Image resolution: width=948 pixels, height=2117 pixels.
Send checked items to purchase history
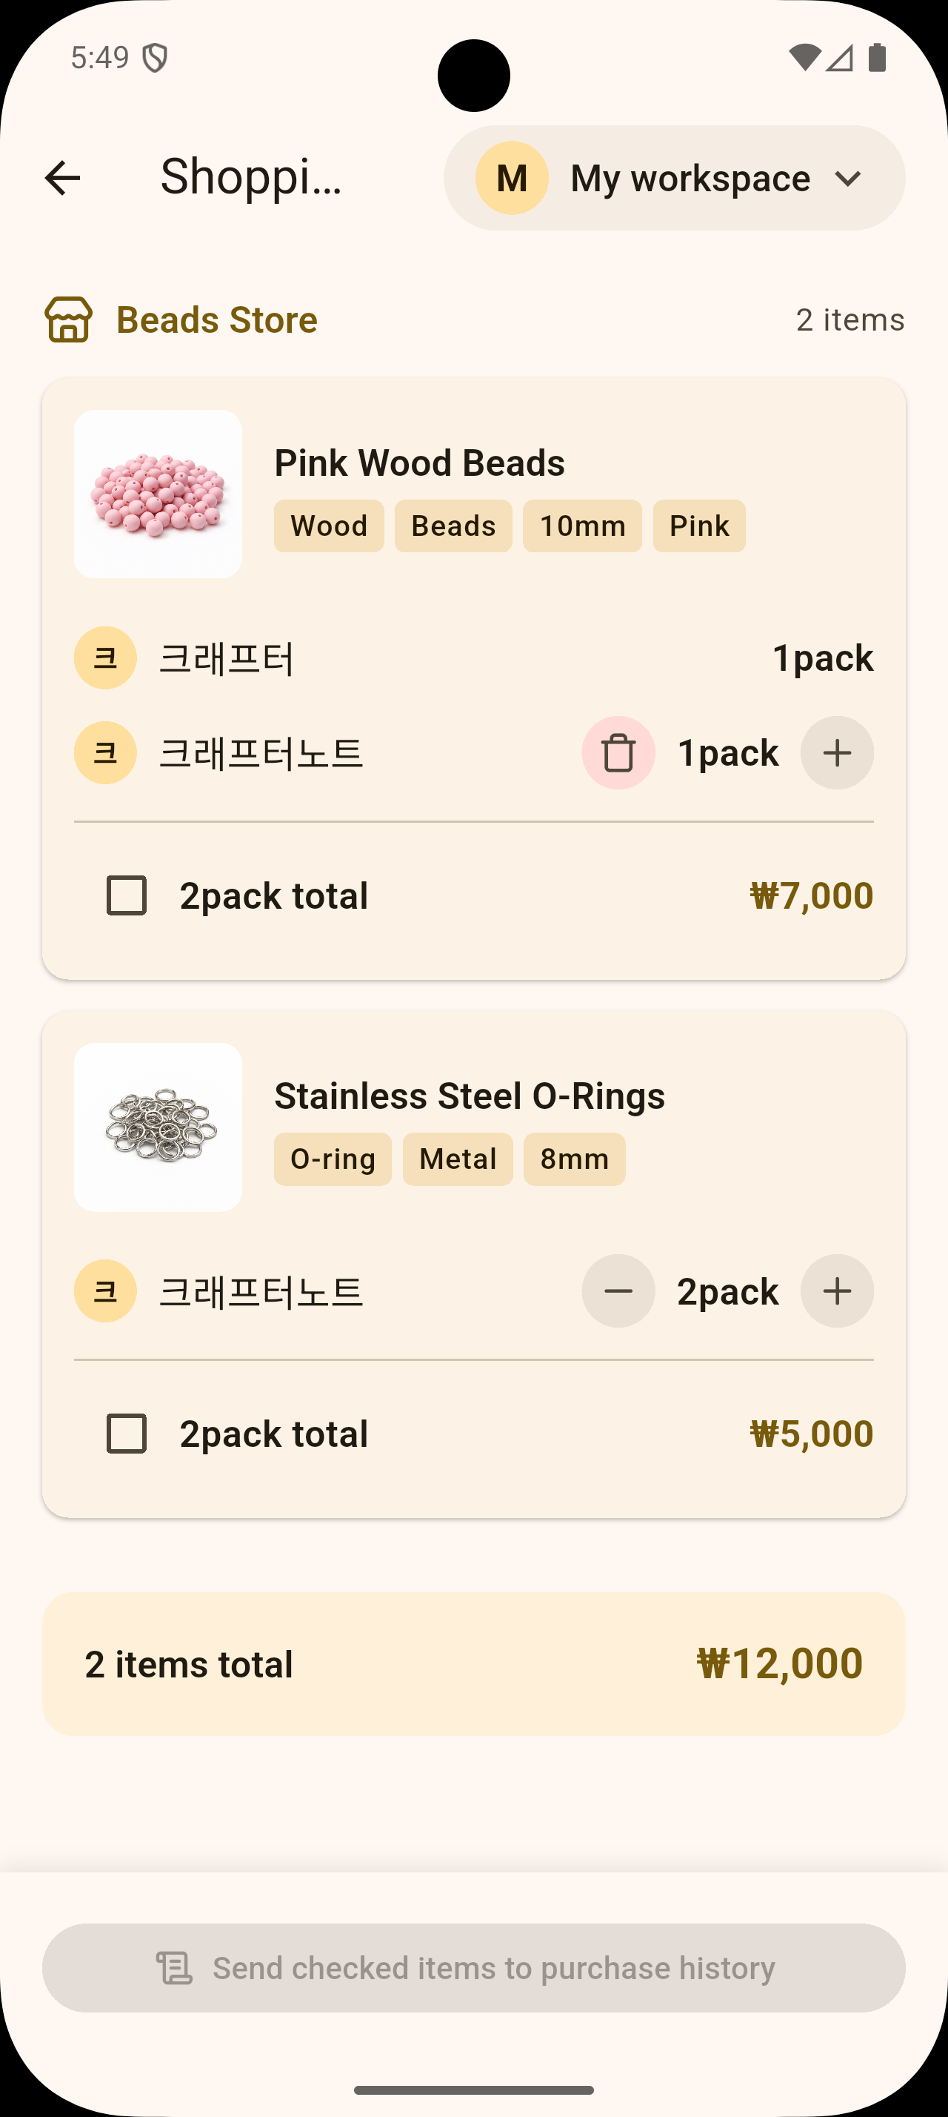473,1968
